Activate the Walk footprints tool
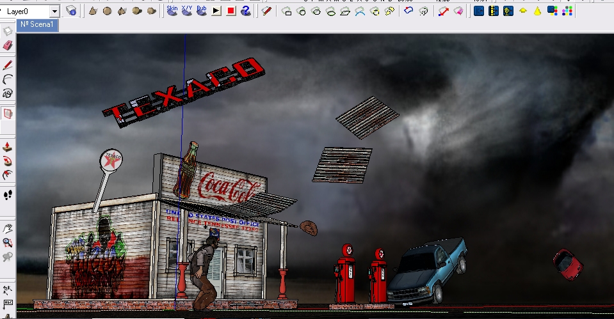The width and height of the screenshot is (614, 319). coord(8,194)
